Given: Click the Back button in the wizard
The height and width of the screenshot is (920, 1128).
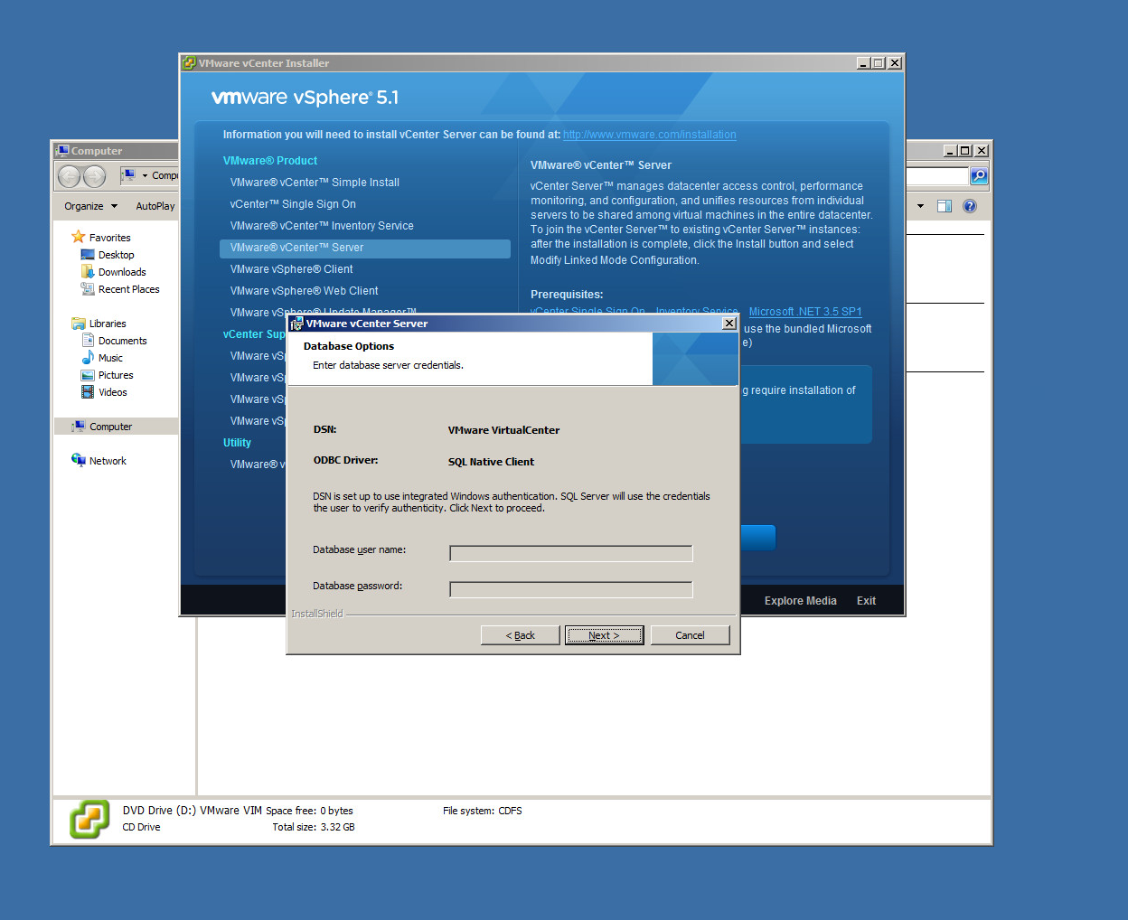Looking at the screenshot, I should click(x=520, y=635).
